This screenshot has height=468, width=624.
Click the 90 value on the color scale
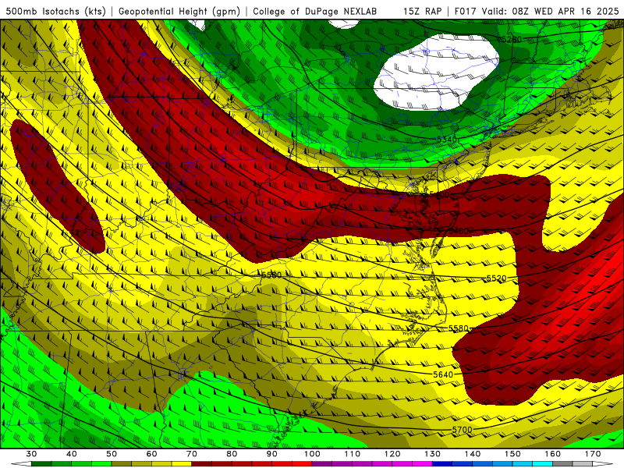coord(272,454)
